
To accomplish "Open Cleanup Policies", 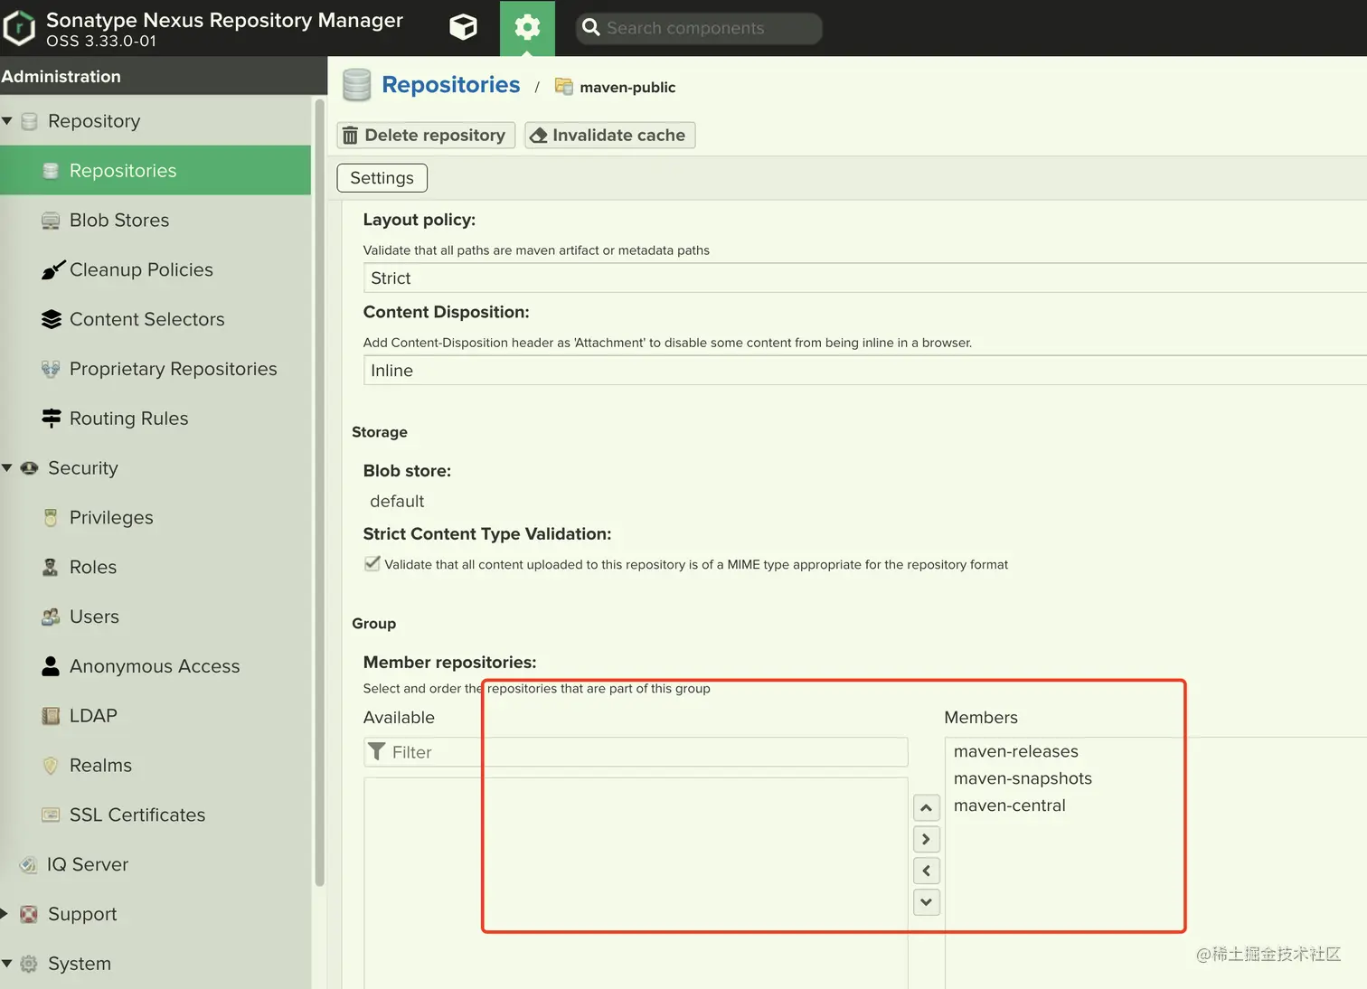I will click(x=141, y=269).
